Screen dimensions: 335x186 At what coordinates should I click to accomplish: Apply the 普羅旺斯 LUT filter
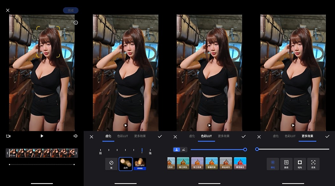[x=212, y=163]
